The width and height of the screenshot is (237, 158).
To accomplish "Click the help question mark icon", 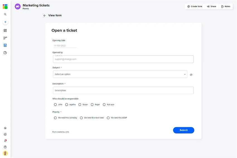I will (x=5, y=147).
